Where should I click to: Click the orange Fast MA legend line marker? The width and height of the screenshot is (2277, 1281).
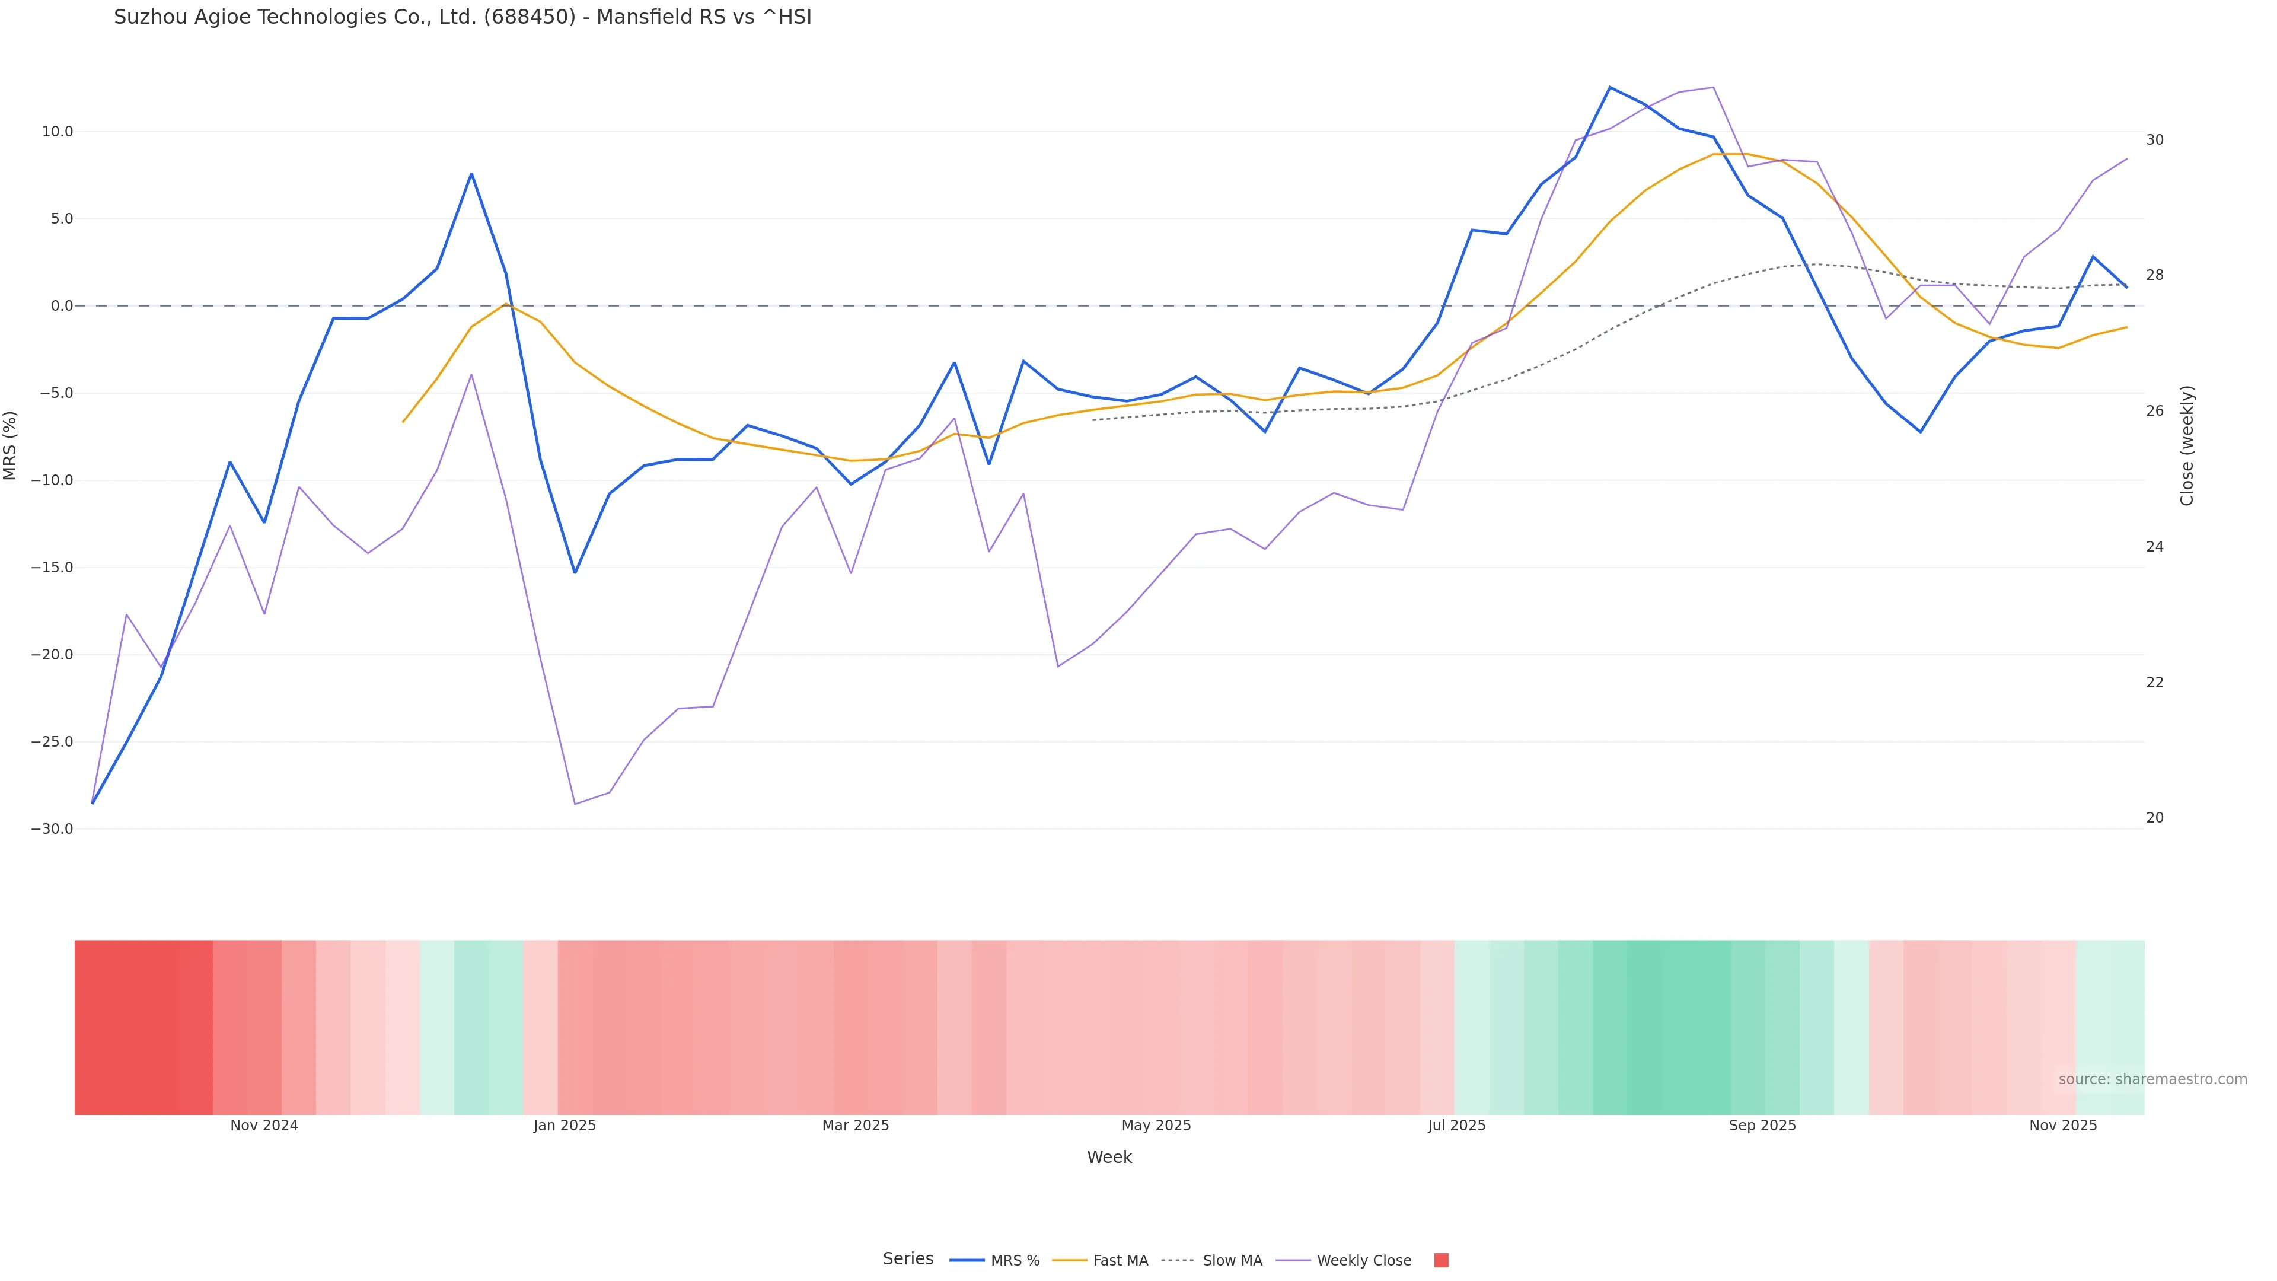pyautogui.click(x=1070, y=1261)
